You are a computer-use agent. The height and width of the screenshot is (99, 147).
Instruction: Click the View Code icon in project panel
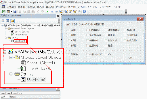point(3,21)
